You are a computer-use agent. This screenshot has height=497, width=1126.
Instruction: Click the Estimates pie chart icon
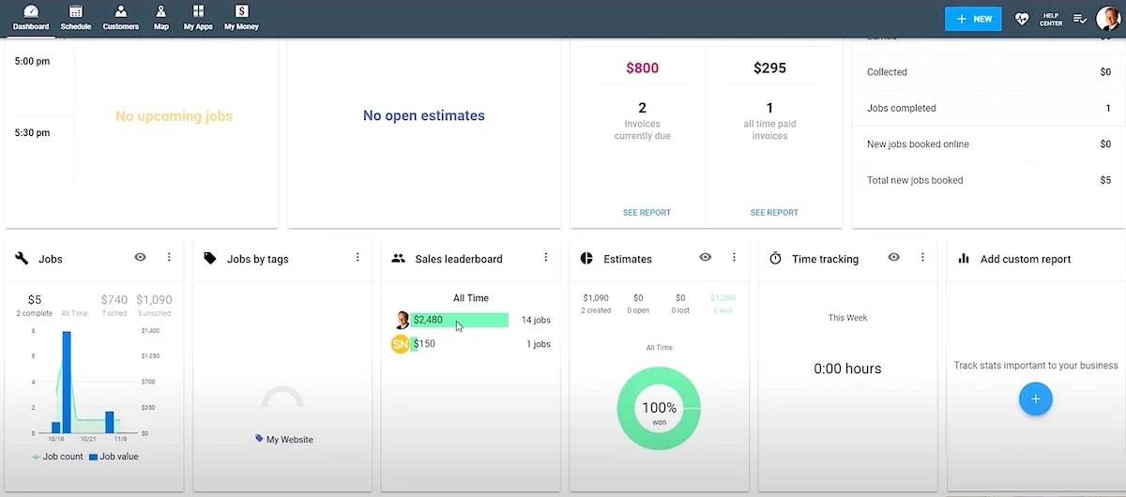586,258
